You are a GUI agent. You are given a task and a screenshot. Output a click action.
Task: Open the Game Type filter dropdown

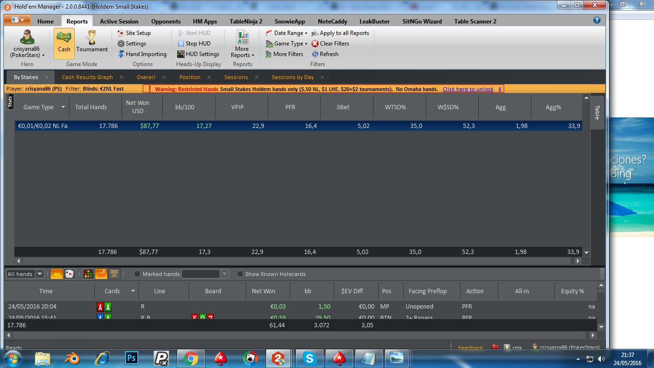pos(286,44)
